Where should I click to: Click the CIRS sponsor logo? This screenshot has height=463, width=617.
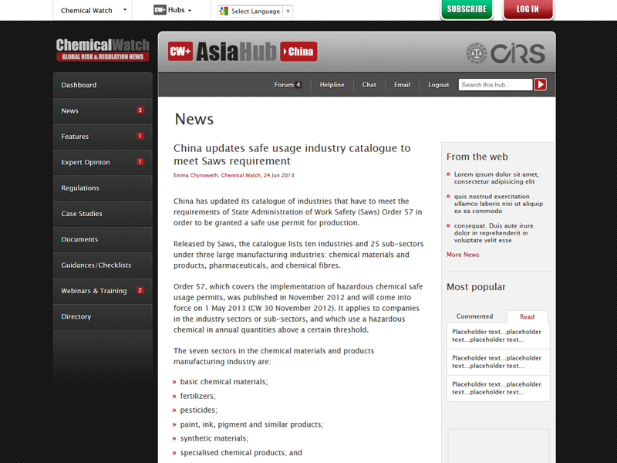click(x=505, y=53)
